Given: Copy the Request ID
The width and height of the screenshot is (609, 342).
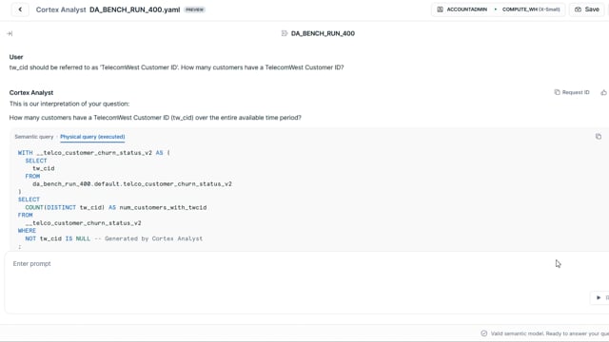Looking at the screenshot, I should pyautogui.click(x=572, y=92).
